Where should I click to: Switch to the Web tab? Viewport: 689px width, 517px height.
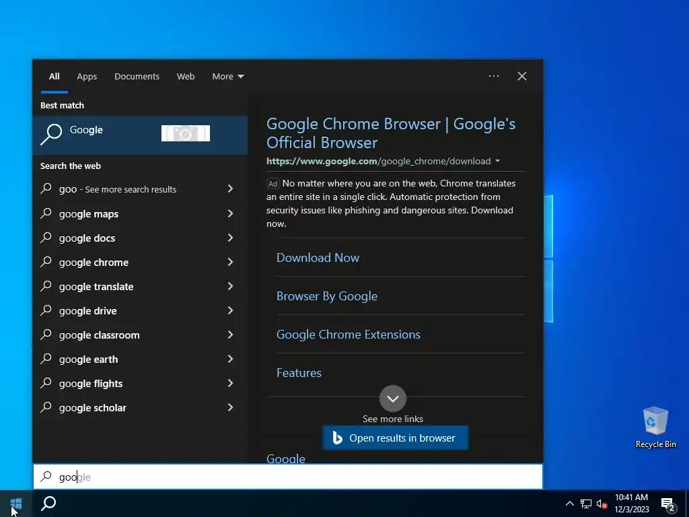[x=186, y=77]
